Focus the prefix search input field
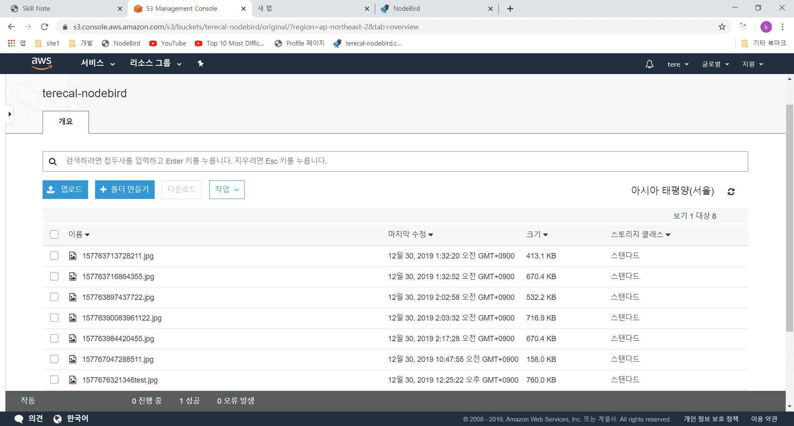 tap(395, 161)
